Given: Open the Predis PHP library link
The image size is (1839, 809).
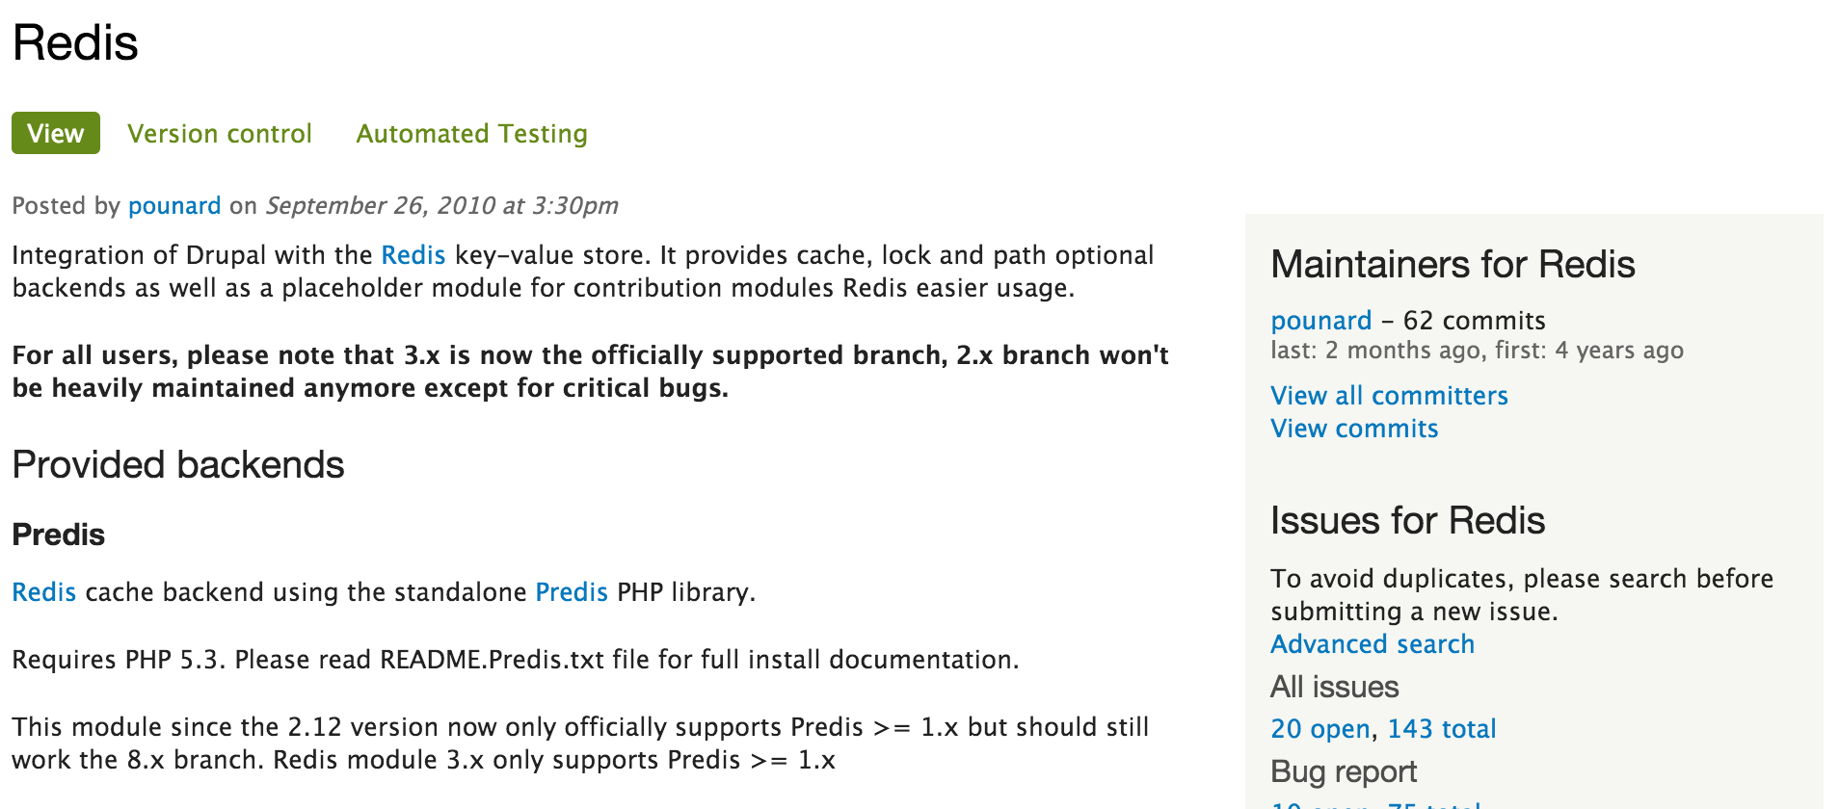Looking at the screenshot, I should 572,592.
